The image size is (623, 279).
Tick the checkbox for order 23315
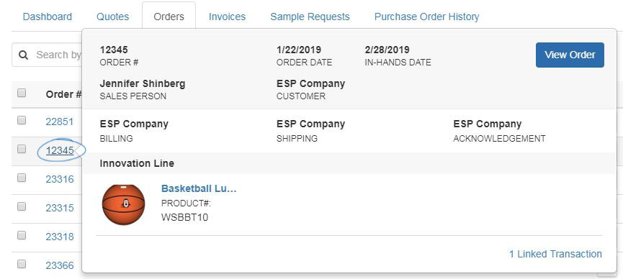click(22, 206)
